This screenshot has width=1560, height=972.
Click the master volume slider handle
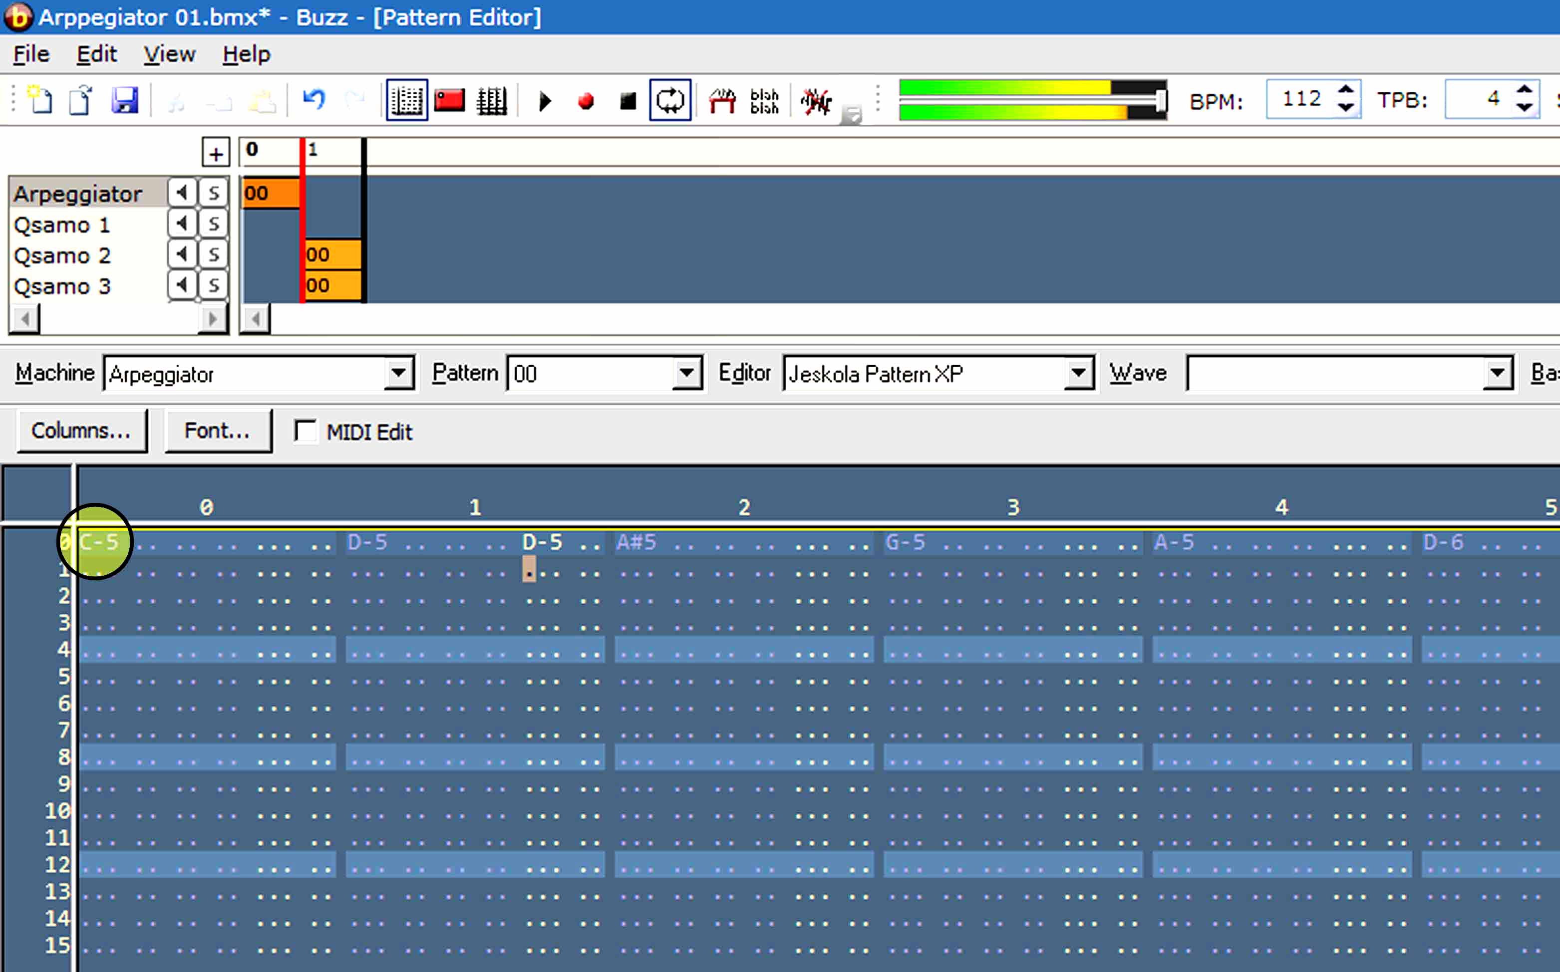[1161, 100]
